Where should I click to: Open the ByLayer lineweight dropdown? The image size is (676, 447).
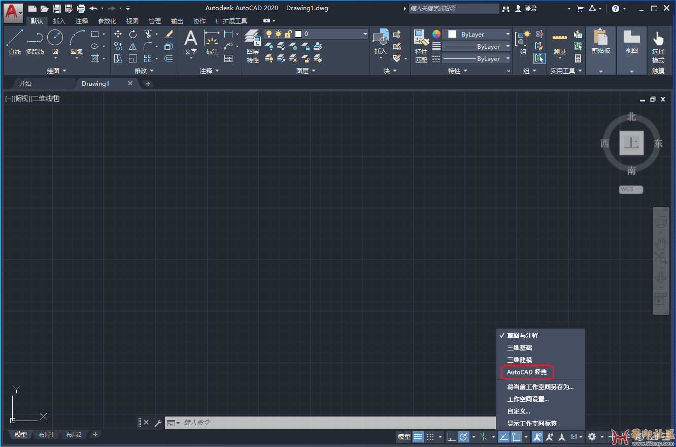[x=477, y=46]
